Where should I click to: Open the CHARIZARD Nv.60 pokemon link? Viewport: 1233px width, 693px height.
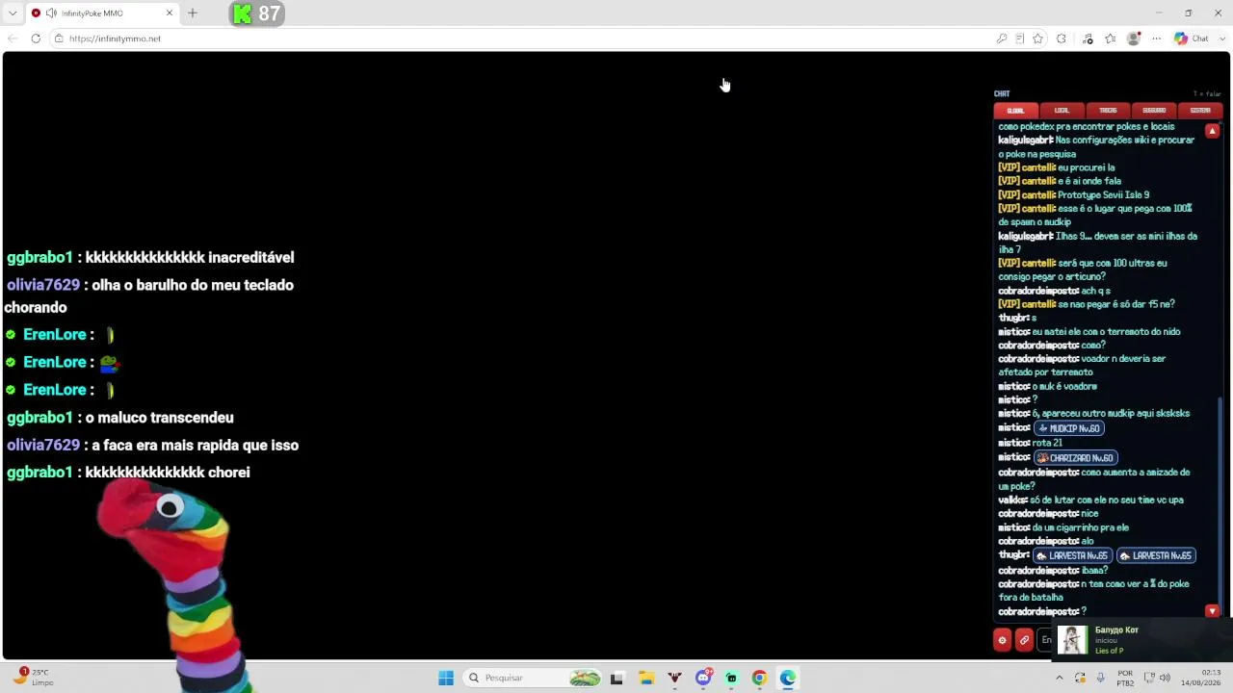pos(1076,458)
